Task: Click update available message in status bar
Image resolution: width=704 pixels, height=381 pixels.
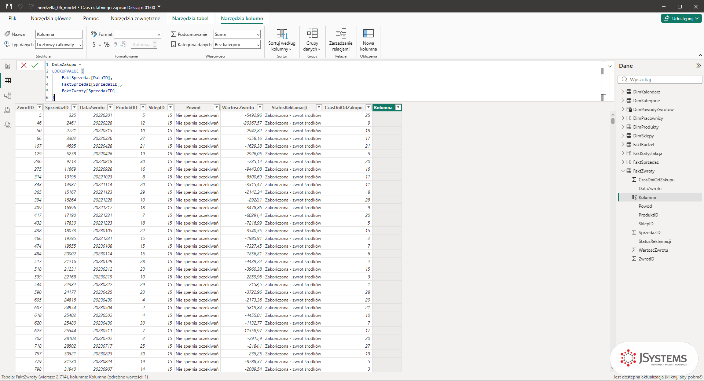Action: [x=658, y=377]
